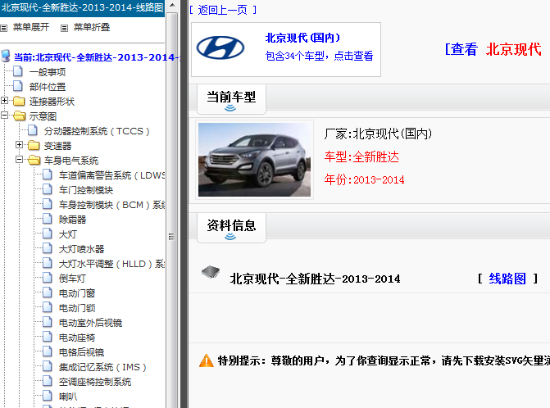This screenshot has height=408, width=550.
Task: Click the left panel scrollbar up arrow
Action: pyautogui.click(x=172, y=5)
